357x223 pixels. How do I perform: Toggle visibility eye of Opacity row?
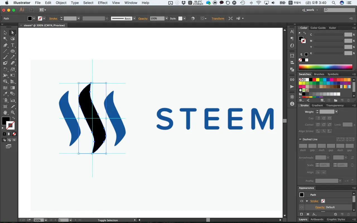tap(301, 207)
